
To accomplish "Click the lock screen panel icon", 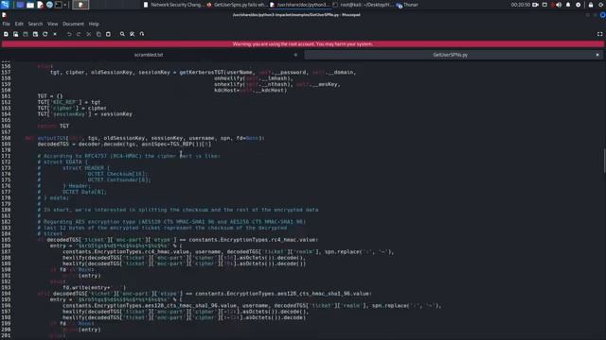I will point(591,5).
